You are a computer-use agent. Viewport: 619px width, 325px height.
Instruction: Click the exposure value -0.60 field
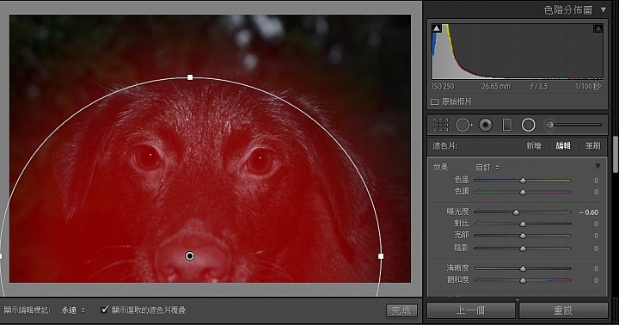(589, 212)
